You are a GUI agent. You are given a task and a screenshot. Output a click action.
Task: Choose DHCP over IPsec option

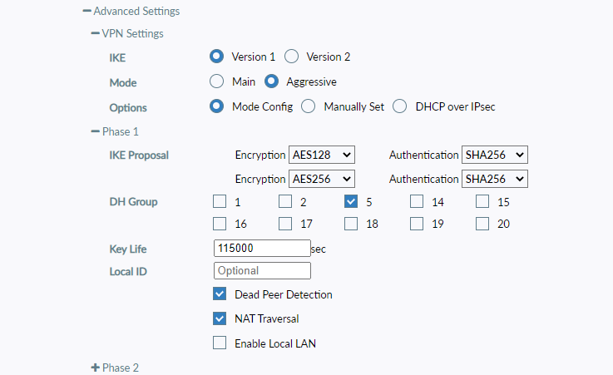tap(399, 107)
